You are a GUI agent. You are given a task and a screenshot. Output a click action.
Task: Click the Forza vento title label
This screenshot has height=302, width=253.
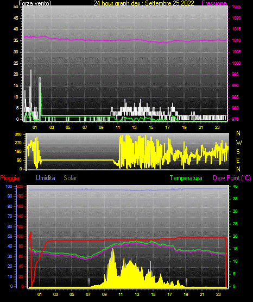(35, 3)
